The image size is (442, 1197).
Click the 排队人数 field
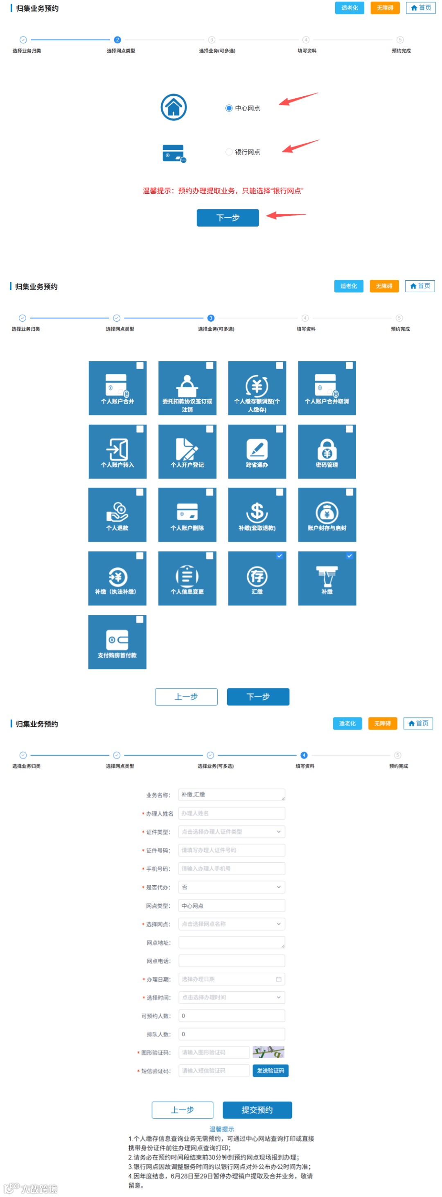tap(232, 1034)
